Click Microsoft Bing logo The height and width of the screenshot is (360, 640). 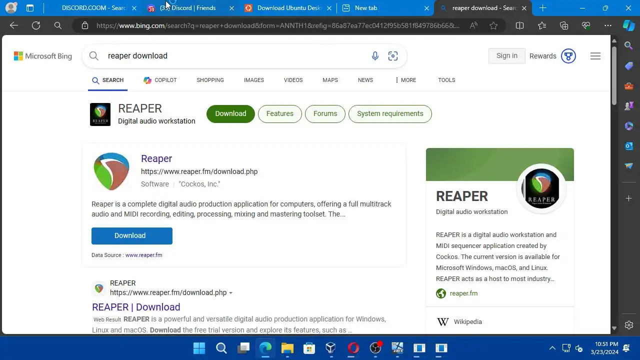(43, 56)
